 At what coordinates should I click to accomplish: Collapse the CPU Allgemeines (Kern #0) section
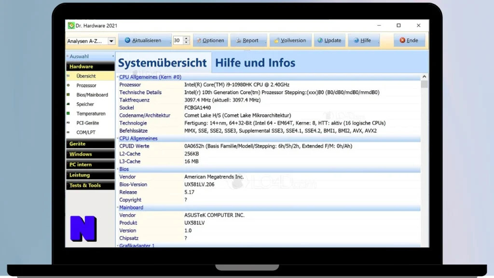click(x=118, y=77)
